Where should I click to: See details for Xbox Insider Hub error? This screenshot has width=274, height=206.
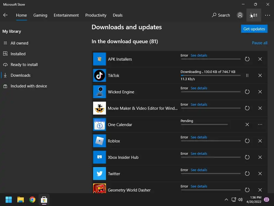click(199, 154)
